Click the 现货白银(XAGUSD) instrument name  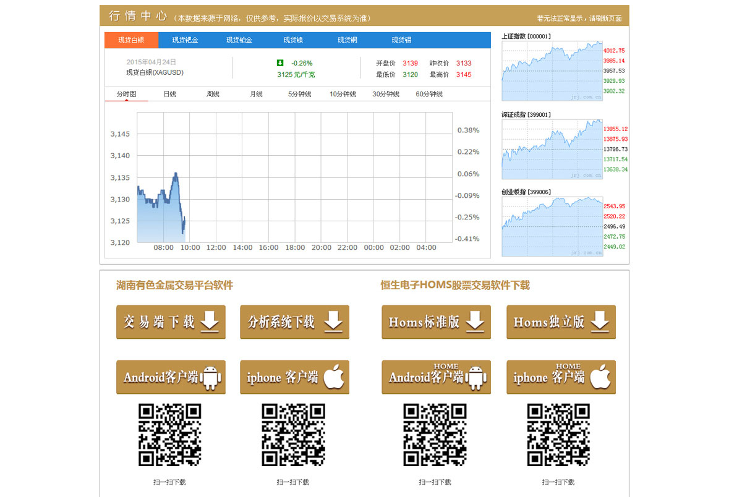(155, 72)
